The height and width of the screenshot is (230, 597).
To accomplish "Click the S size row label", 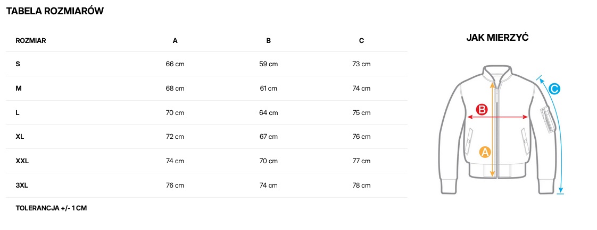I will 18,64.
